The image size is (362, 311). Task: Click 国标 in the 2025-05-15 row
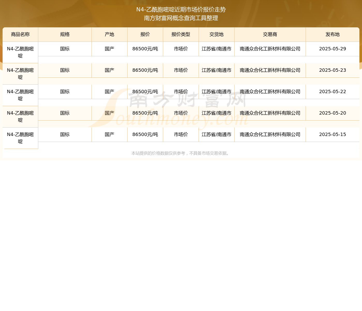(x=65, y=134)
